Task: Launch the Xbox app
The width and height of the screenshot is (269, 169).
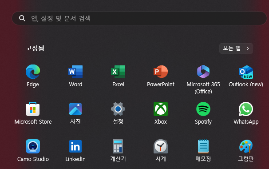Action: pos(161,109)
